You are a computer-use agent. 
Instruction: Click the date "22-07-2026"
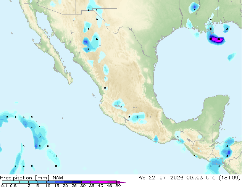[166, 178]
